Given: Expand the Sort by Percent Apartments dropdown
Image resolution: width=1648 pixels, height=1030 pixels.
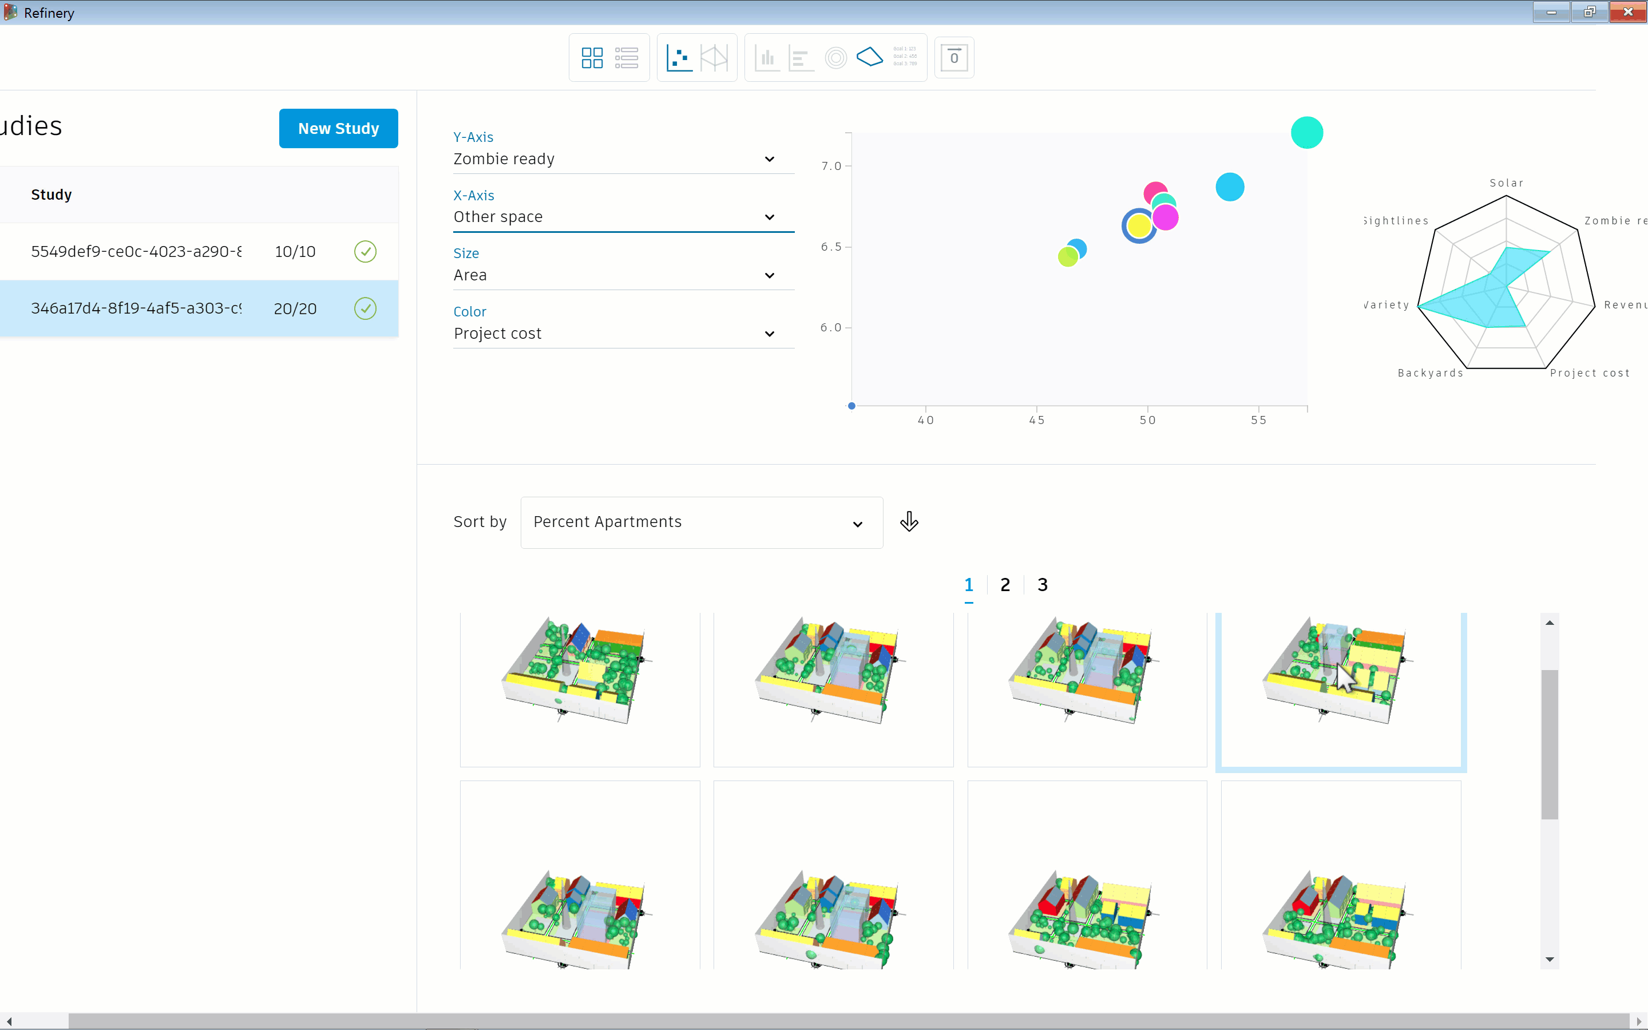Looking at the screenshot, I should pos(701,522).
